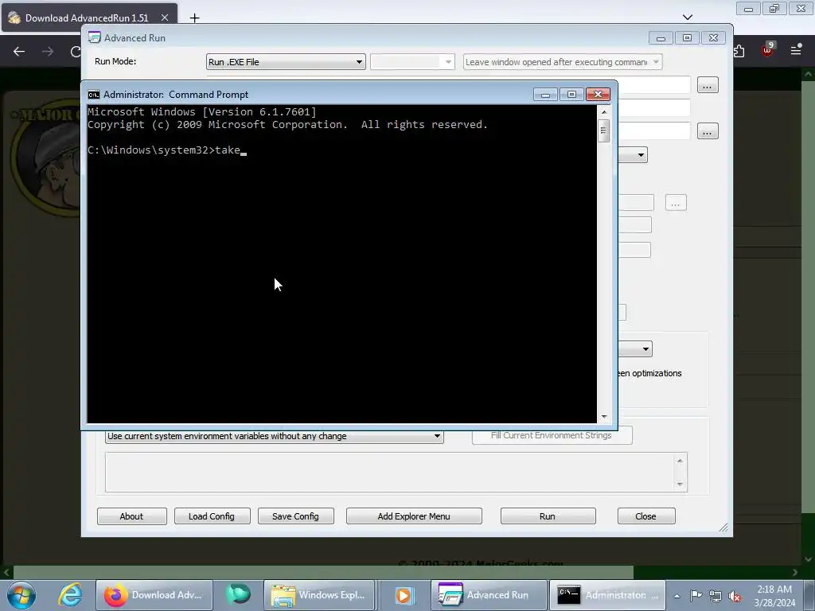
Task: Click in the Command Prompt console area
Action: click(x=342, y=264)
